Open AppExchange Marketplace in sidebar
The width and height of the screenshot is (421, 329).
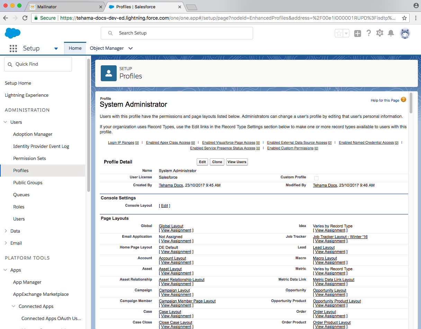click(x=41, y=294)
